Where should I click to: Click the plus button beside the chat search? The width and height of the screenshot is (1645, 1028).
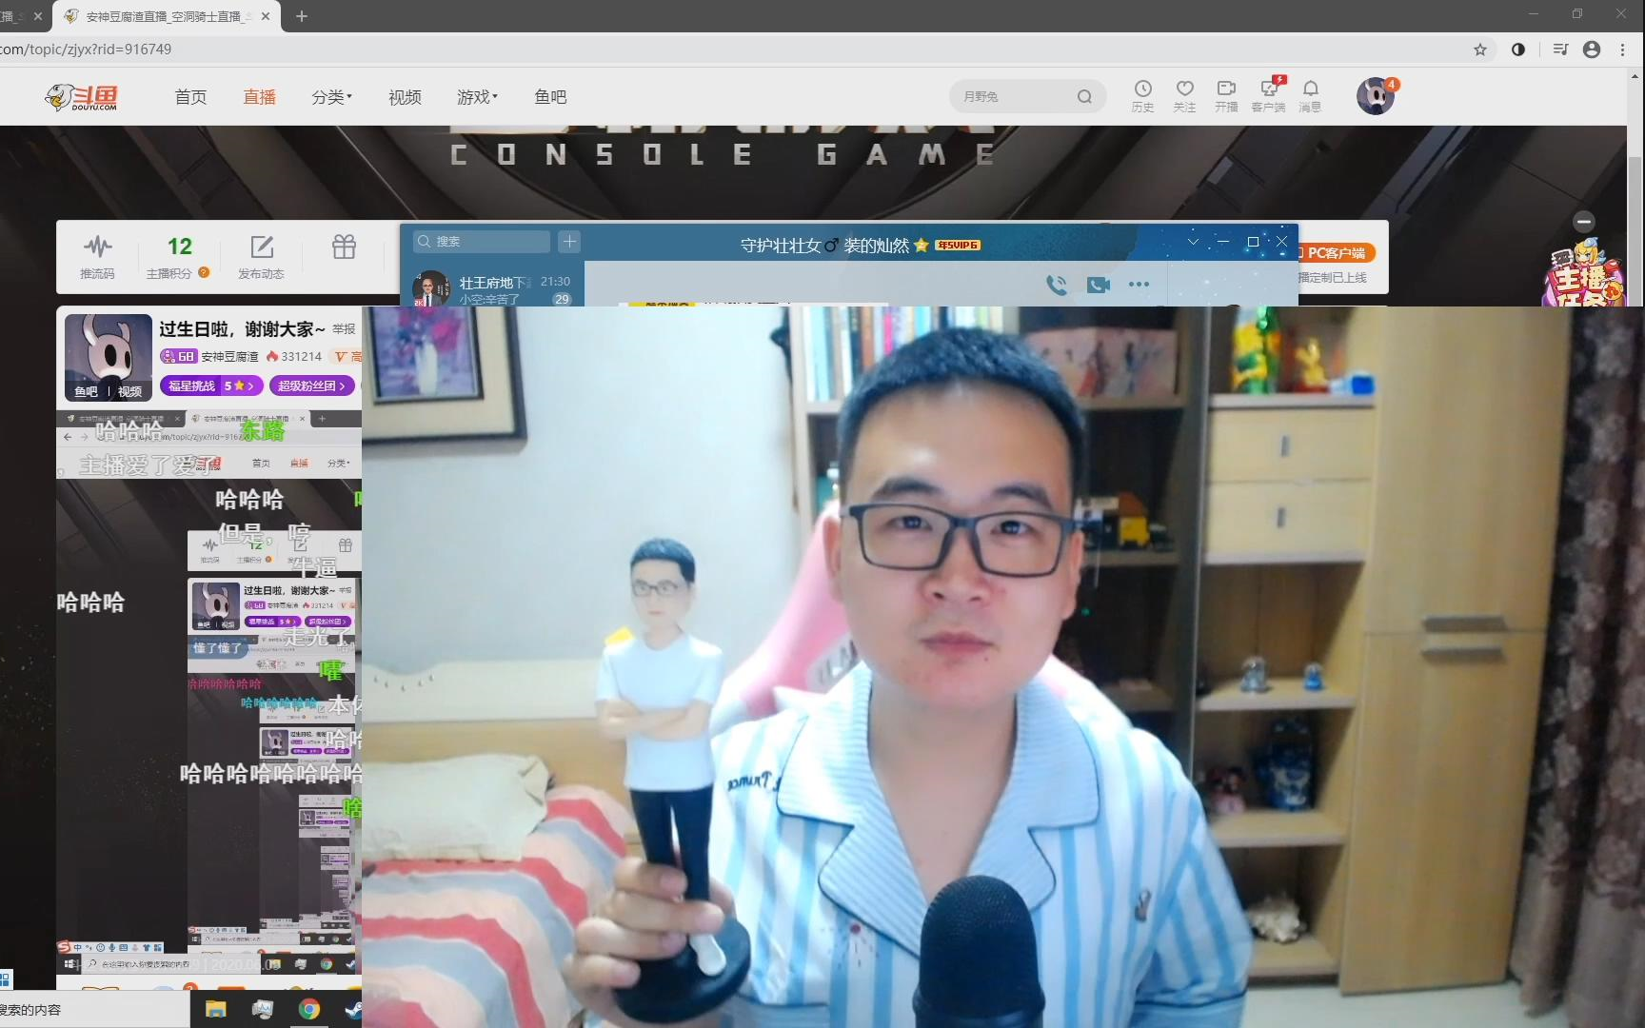point(569,242)
